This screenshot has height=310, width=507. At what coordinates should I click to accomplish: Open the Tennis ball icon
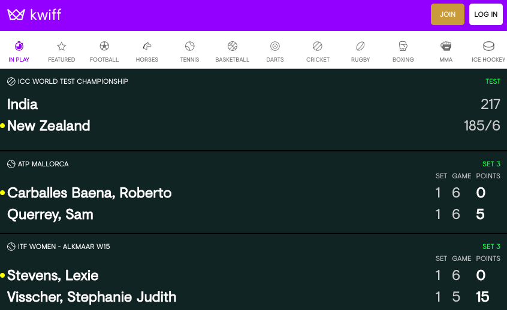190,46
